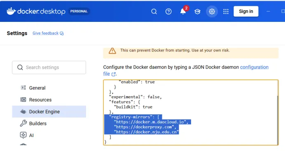Click the Resources disk icon
This screenshot has width=285, height=151.
coord(23,99)
